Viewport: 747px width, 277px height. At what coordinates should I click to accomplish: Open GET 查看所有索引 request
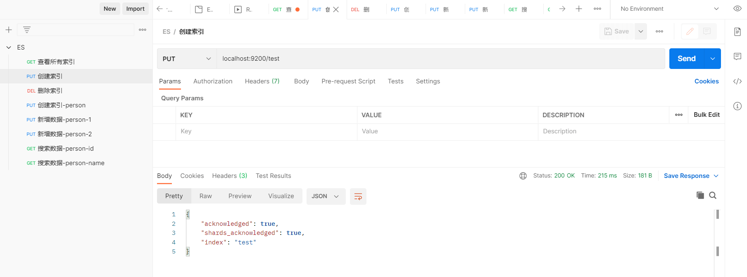point(76,62)
